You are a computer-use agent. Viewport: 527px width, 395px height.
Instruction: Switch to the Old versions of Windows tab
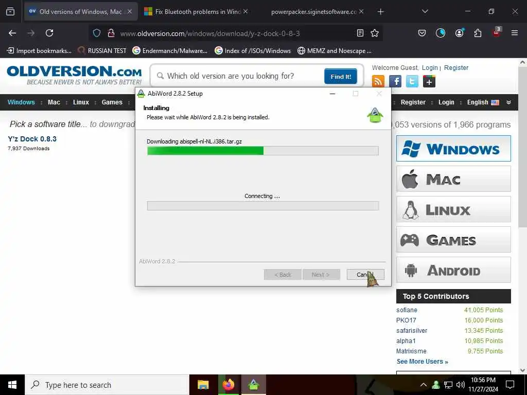[x=80, y=12]
